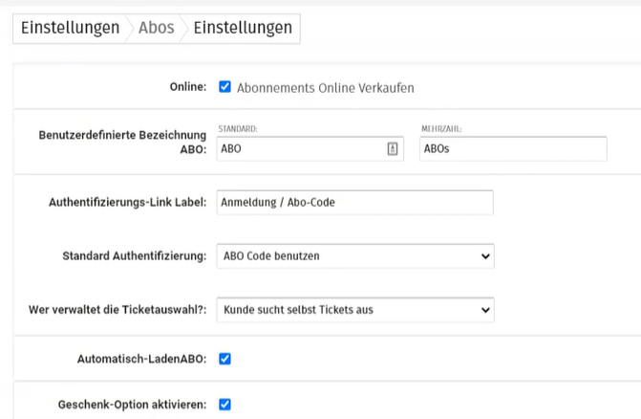Expand the Wer verwaltet die Ticketauswahl dropdown
The image size is (641, 419).
click(x=355, y=310)
